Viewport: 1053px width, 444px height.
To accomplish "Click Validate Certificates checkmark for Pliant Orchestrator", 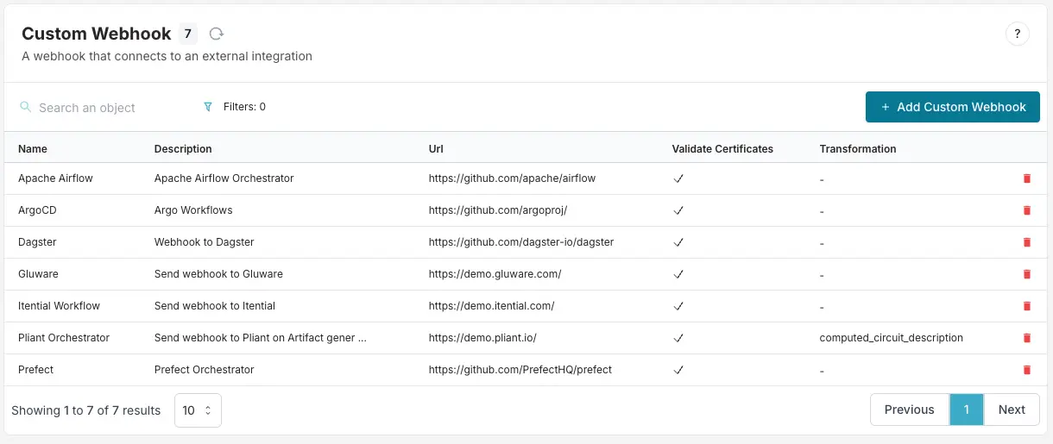I will [x=678, y=338].
